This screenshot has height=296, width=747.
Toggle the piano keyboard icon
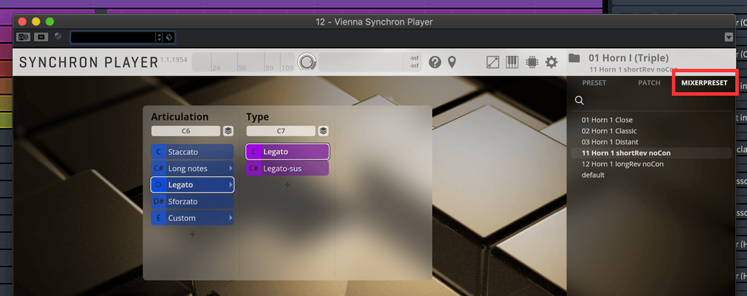pos(512,62)
